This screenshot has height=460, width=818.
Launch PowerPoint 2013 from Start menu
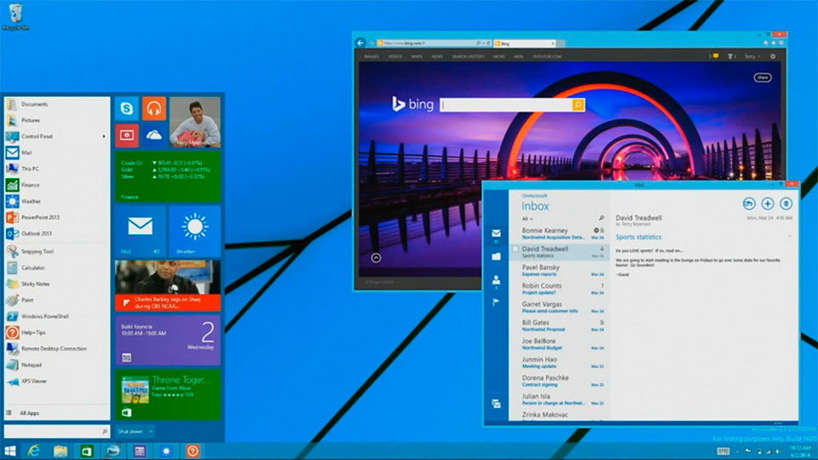pyautogui.click(x=57, y=217)
